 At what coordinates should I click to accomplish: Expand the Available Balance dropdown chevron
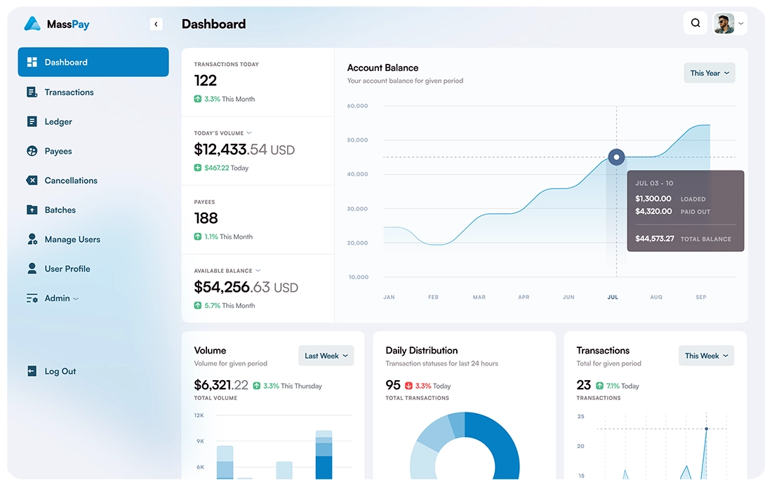(258, 271)
